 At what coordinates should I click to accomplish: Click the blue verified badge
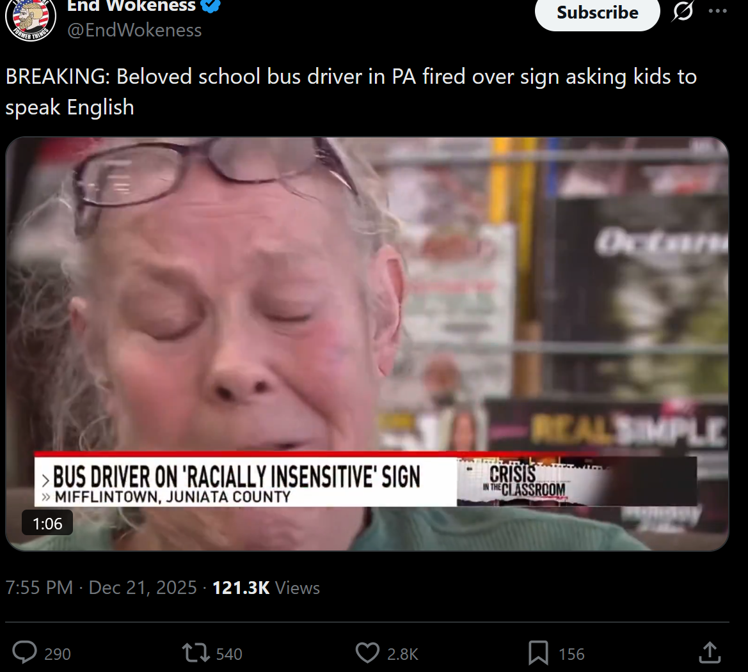click(x=211, y=5)
